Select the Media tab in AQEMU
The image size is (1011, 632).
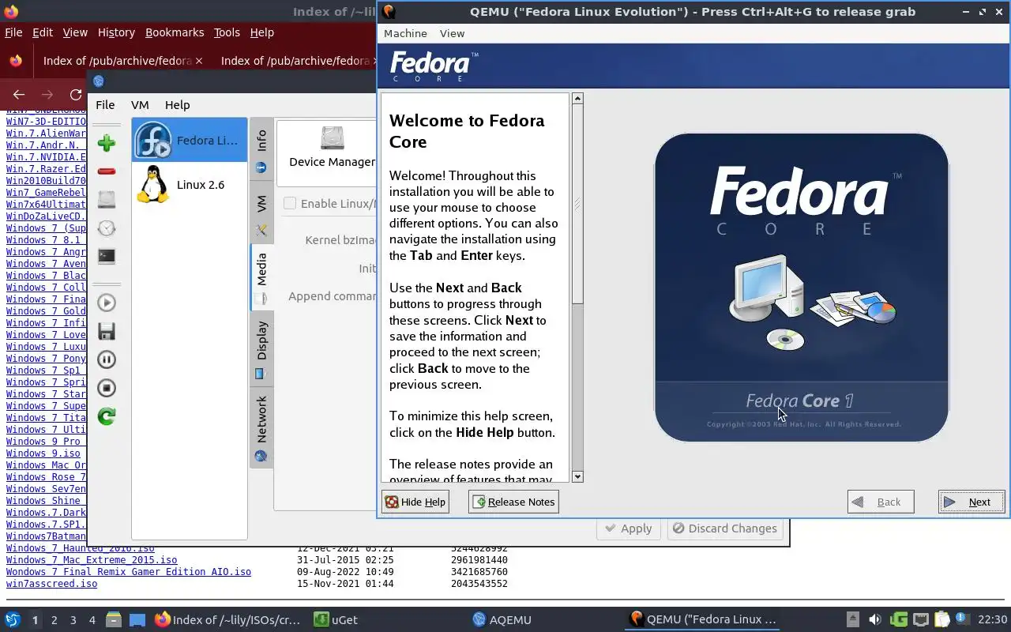(261, 278)
